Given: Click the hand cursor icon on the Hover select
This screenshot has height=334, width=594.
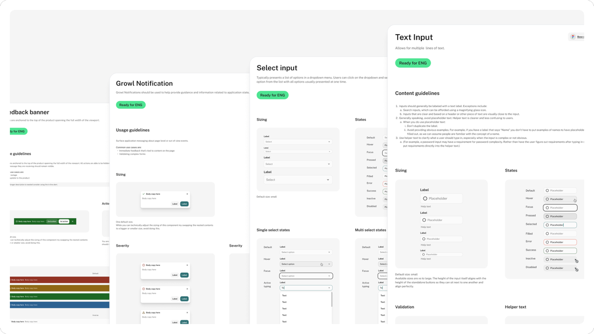Looking at the screenshot, I should coord(322,264).
